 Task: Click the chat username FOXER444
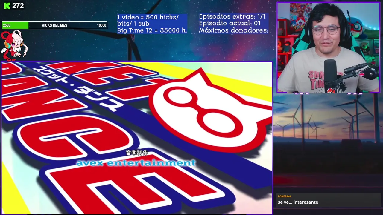pos(285,196)
